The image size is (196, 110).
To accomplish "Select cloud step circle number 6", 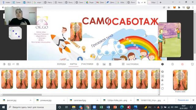I will [99, 51].
